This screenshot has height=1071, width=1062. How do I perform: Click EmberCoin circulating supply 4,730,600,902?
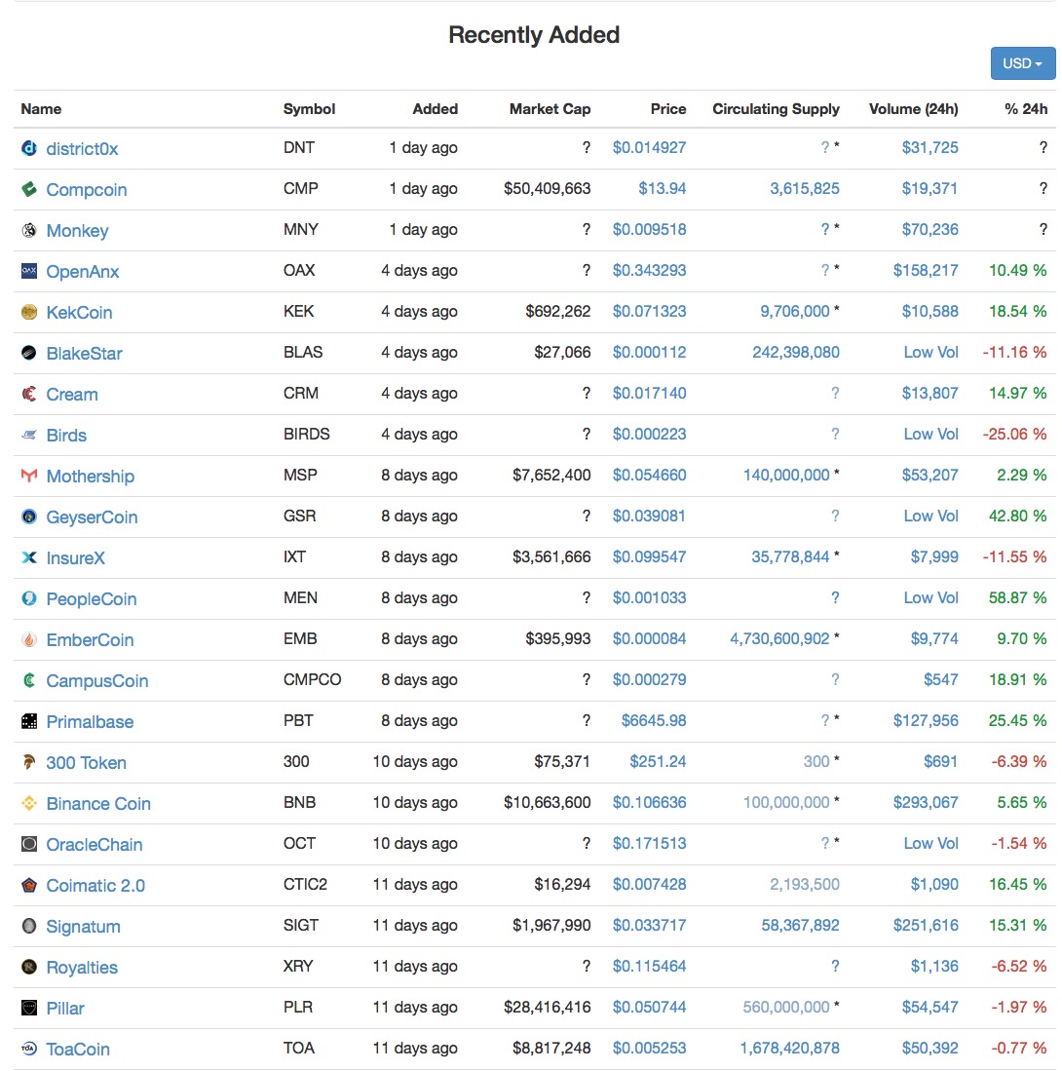click(x=779, y=638)
